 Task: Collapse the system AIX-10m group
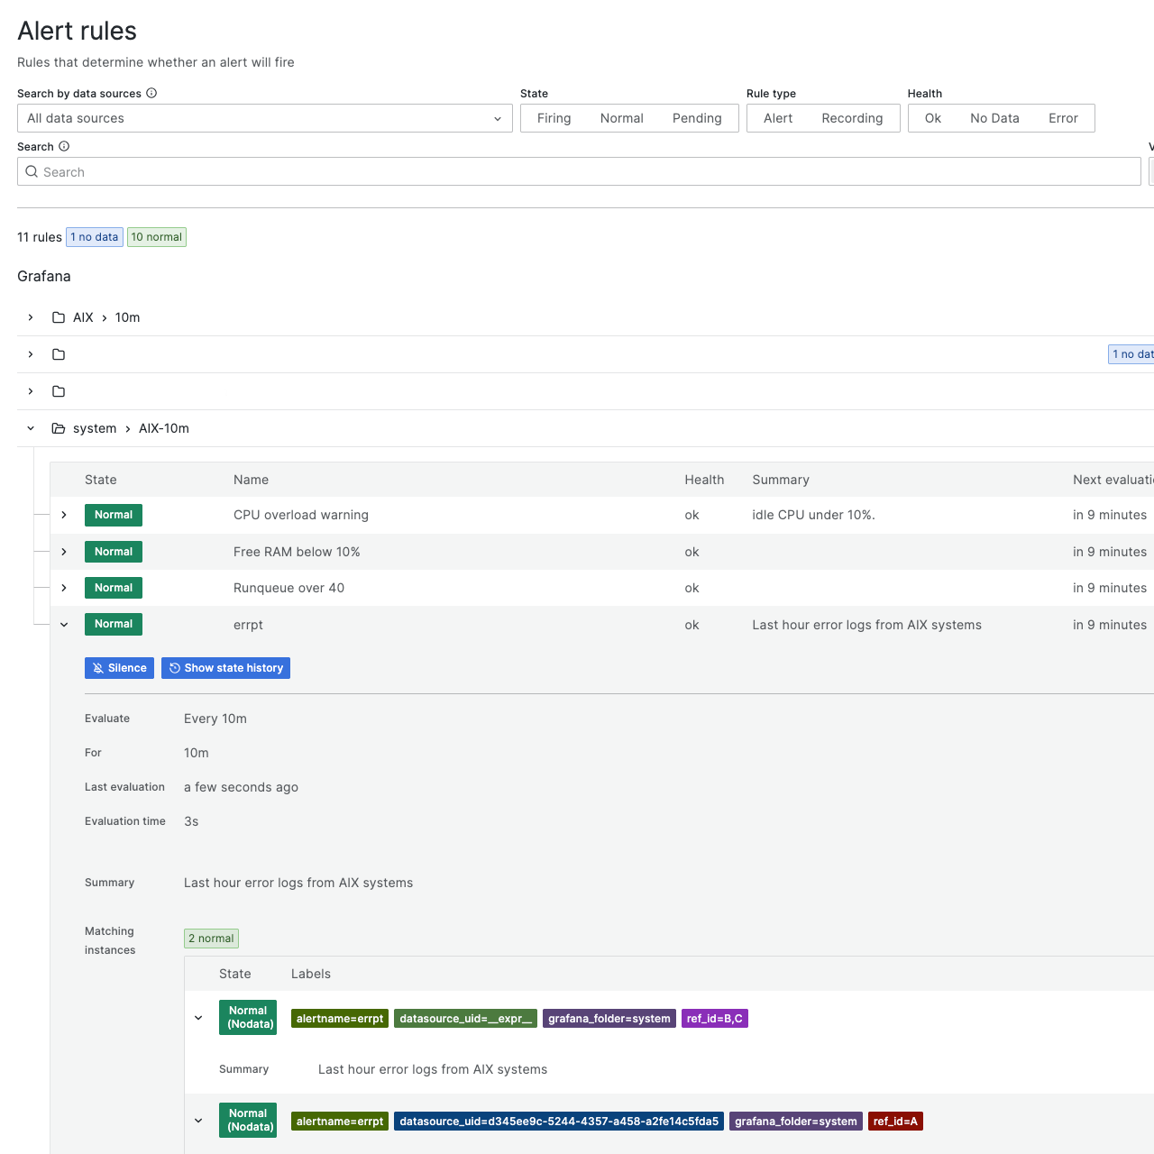31,428
